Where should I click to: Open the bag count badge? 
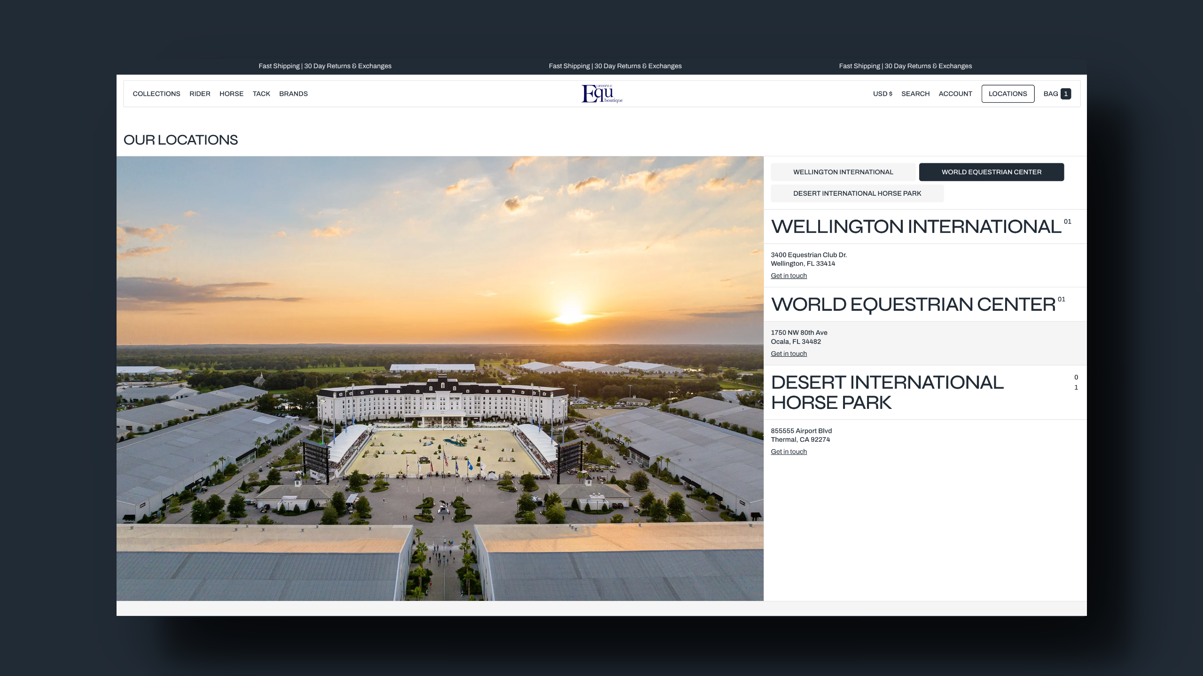[x=1066, y=94]
